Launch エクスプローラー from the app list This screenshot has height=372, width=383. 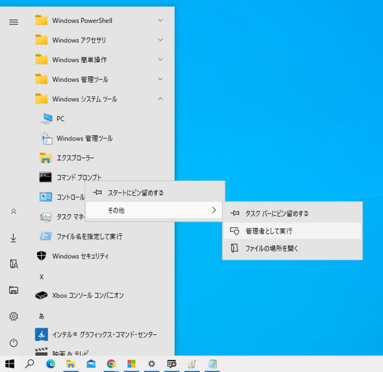[75, 158]
